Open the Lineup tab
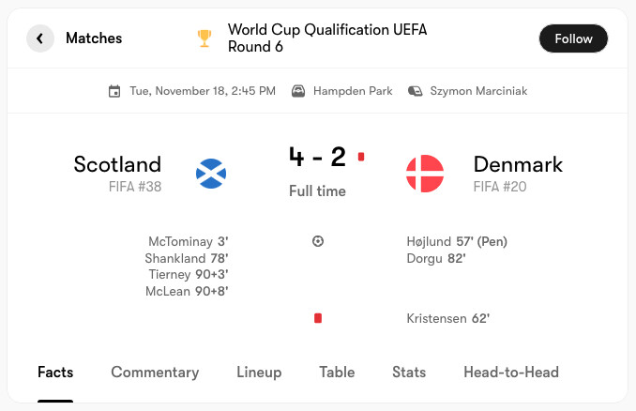This screenshot has height=411, width=636. tap(259, 373)
